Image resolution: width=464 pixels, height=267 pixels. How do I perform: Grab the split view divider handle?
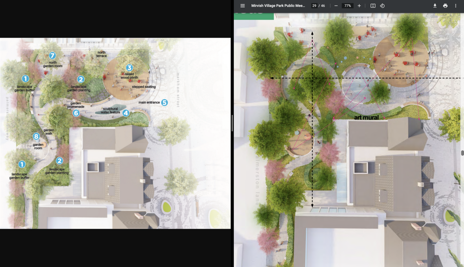click(x=232, y=123)
